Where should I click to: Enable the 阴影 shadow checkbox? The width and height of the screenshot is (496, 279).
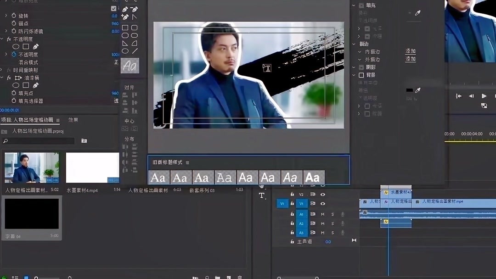361,67
